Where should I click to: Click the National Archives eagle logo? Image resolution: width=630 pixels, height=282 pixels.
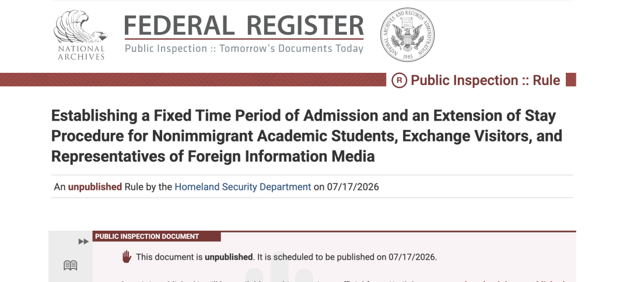click(80, 27)
